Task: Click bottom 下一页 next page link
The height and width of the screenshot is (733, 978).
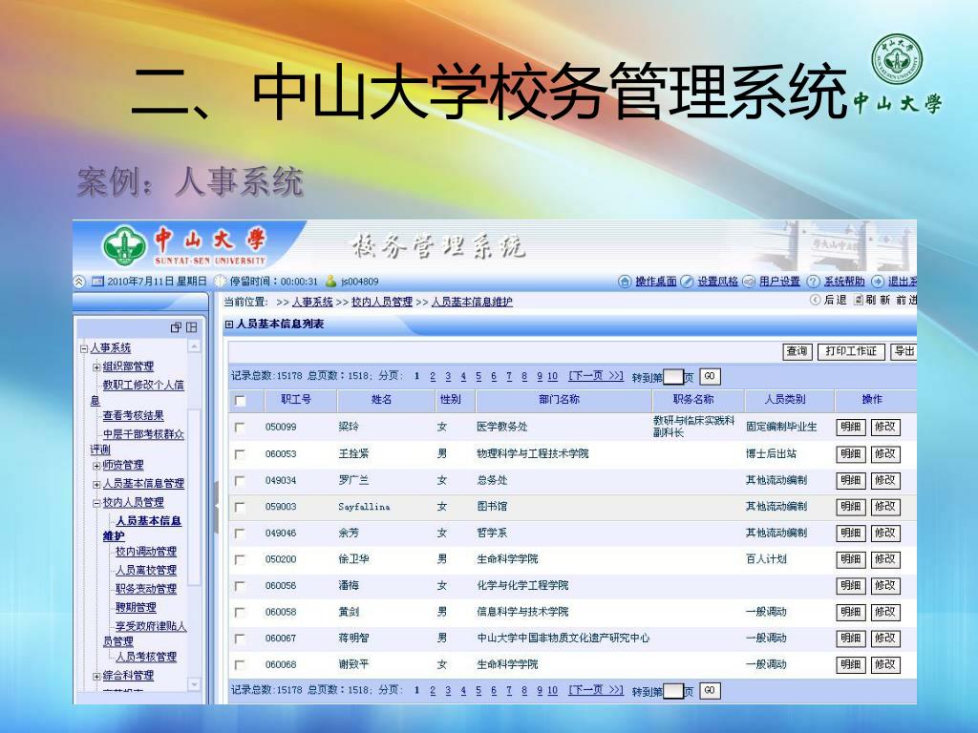Action: pos(596,690)
